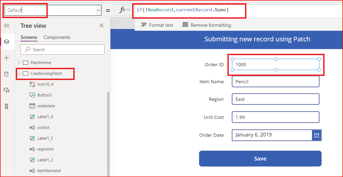Image resolution: width=343 pixels, height=177 pixels.
Task: Click the Label1_2 label icon
Action: point(32,160)
